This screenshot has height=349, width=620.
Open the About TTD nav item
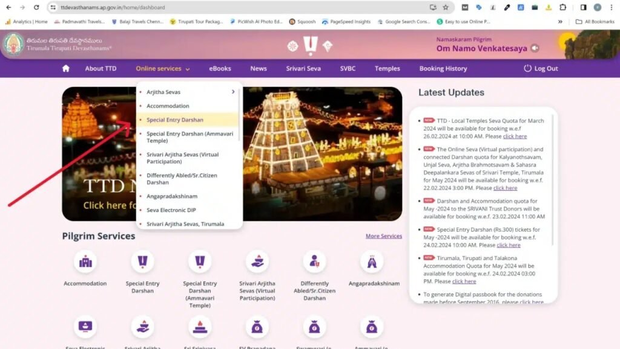pyautogui.click(x=101, y=68)
